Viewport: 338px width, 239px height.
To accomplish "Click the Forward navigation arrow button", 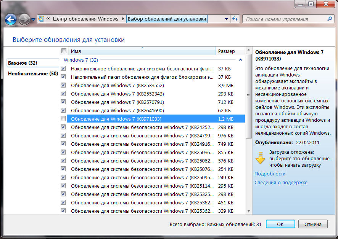I will [24, 19].
